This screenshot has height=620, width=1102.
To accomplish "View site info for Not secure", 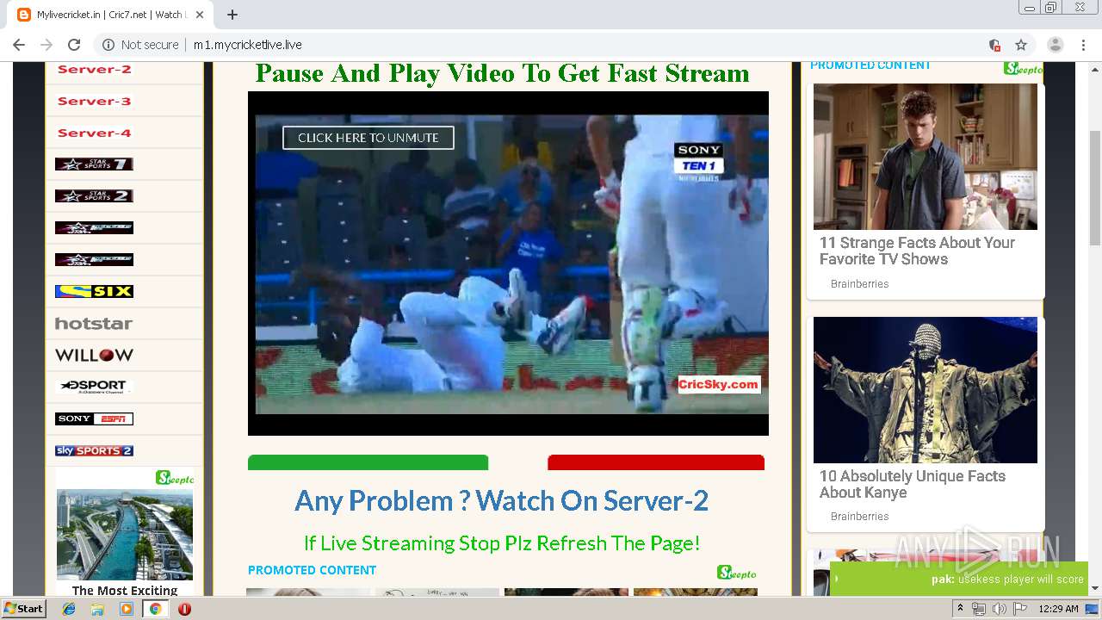I will tap(140, 45).
